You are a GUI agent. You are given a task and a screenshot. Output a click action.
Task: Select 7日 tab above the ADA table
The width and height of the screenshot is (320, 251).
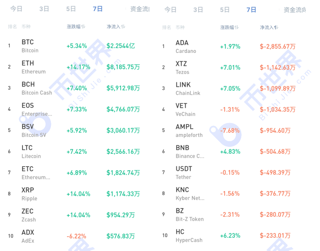(251, 9)
